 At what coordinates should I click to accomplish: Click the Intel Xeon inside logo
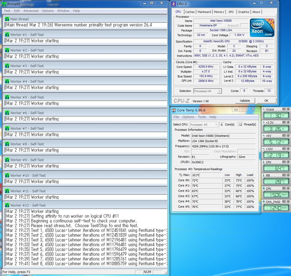(x=262, y=28)
